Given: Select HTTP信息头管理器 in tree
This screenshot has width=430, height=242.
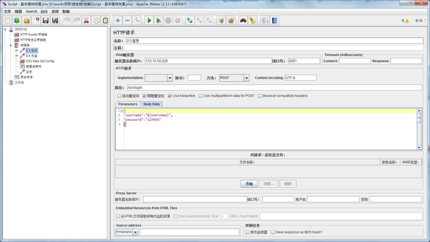Looking at the screenshot, I should coord(33,40).
